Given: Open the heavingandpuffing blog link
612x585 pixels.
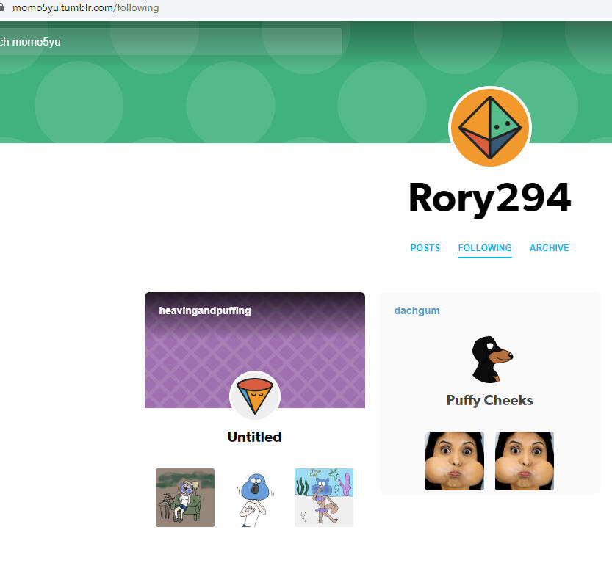Looking at the screenshot, I should click(205, 310).
